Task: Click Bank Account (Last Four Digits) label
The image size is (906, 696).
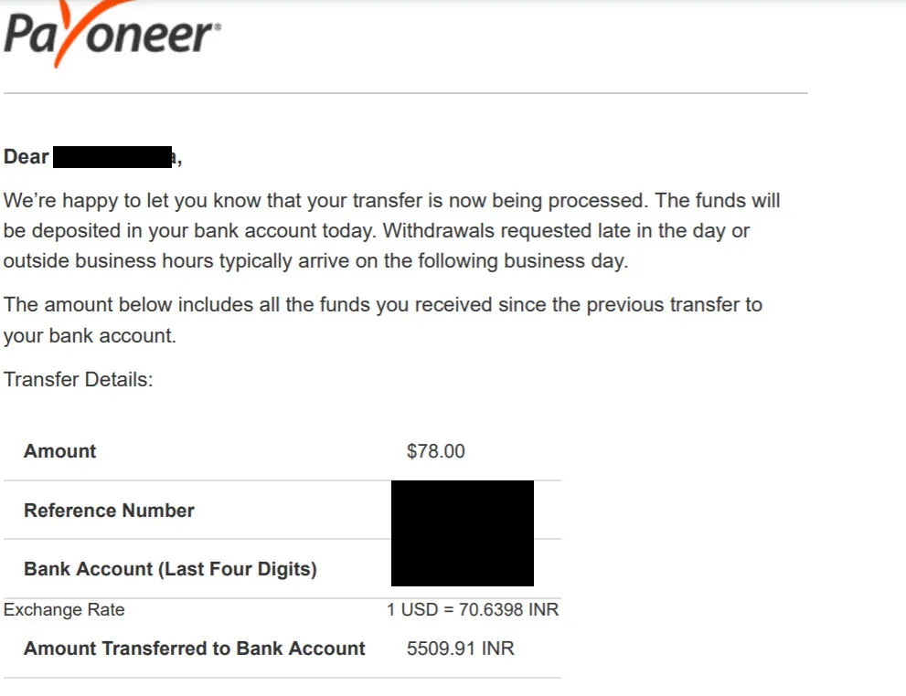Action: pos(170,569)
